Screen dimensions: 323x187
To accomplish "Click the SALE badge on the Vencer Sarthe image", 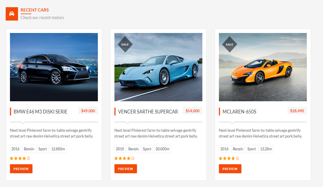I will pyautogui.click(x=125, y=44).
